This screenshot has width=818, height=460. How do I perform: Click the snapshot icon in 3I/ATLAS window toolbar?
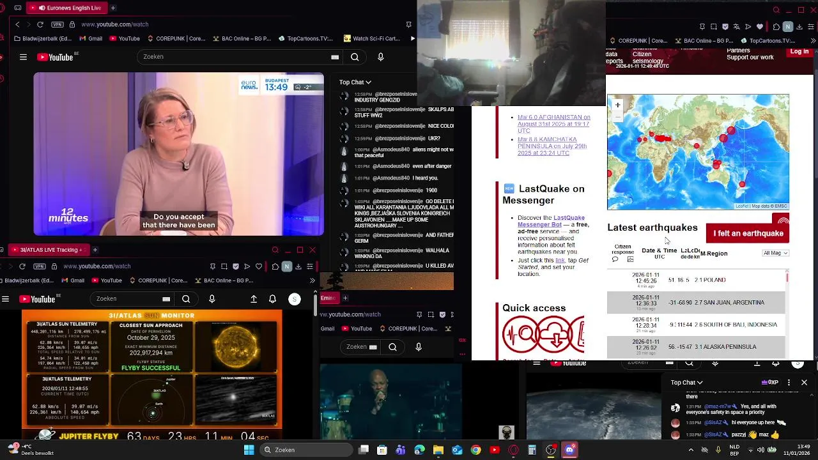coord(224,266)
